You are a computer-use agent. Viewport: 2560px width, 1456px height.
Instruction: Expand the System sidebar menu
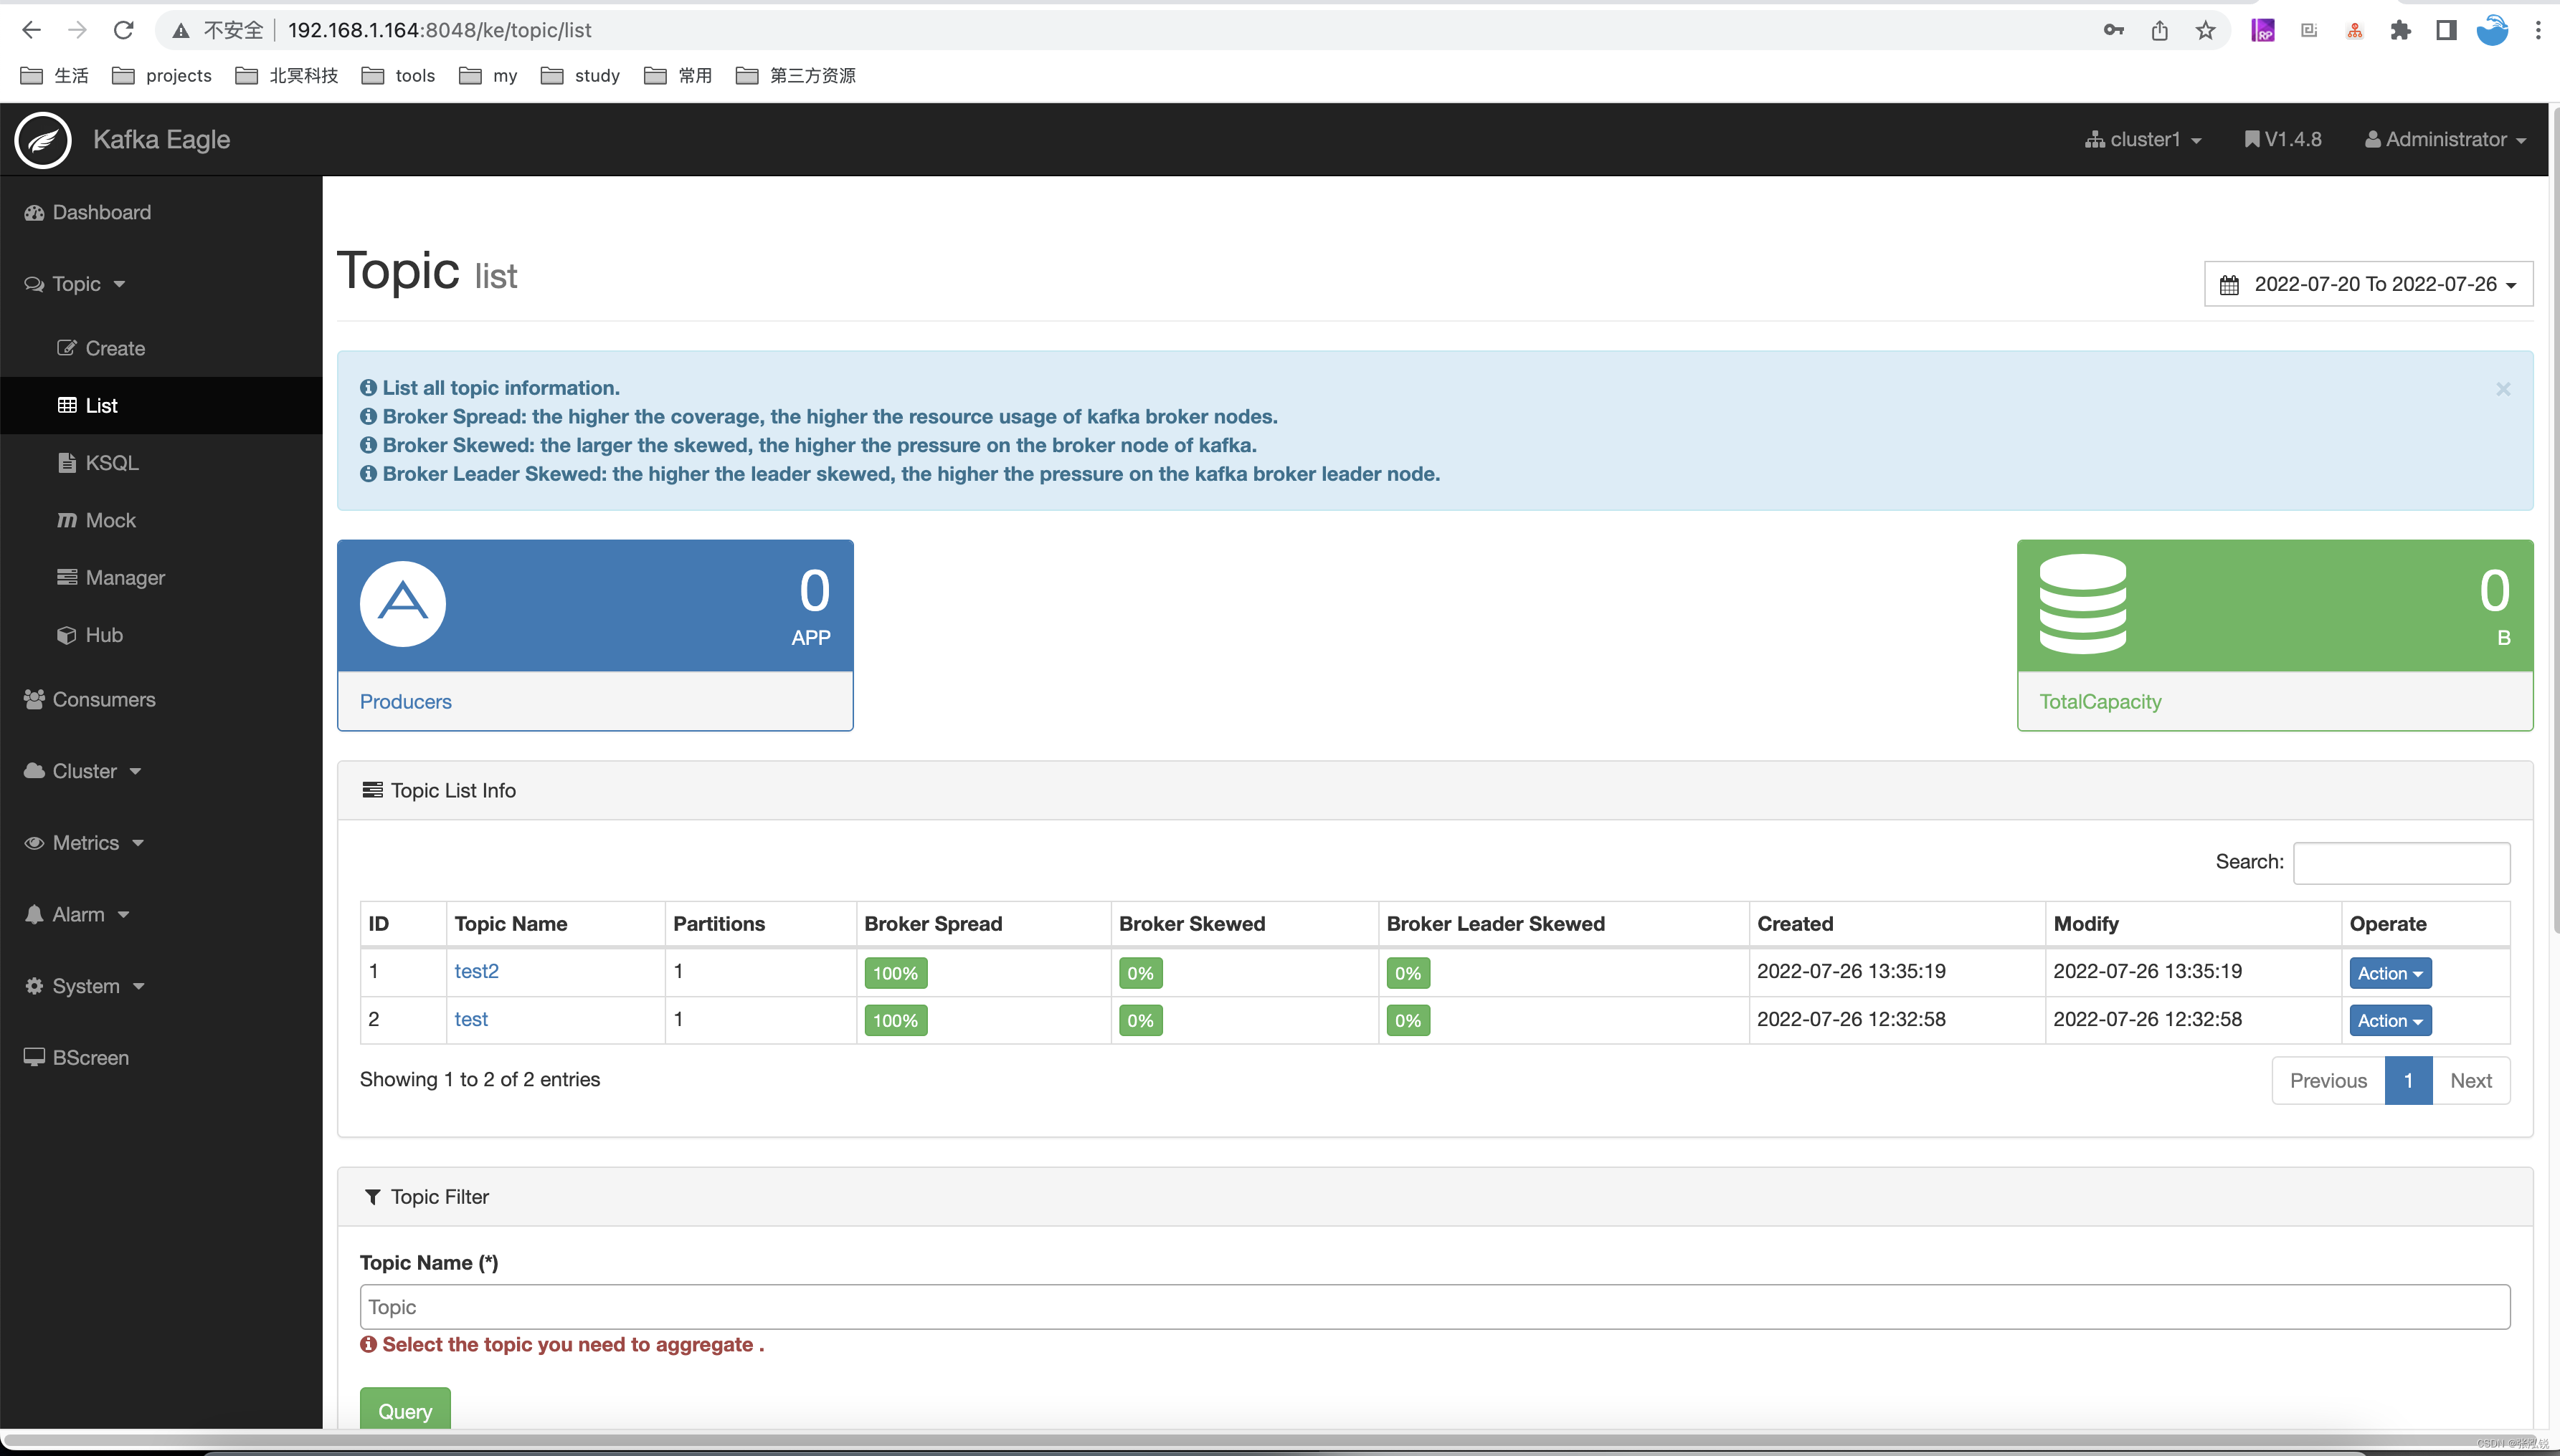[84, 986]
